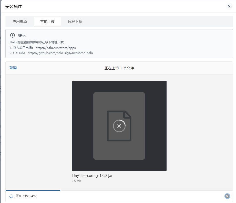Switch to the 应用市场 tab
This screenshot has height=203, width=236.
point(20,22)
